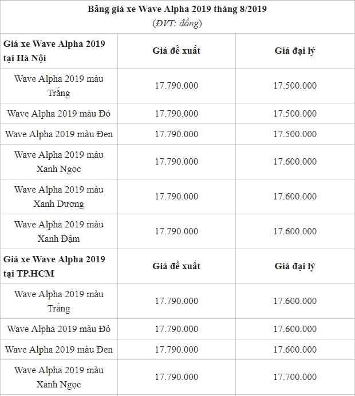Click Hà Nội màu Đỏ dealer price 17.500.000
355x396 pixels.
tap(295, 113)
